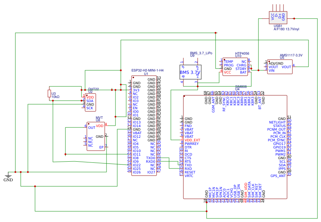Click the 'A/F180 13.7Vinyl' part label
The width and height of the screenshot is (321, 222).
[286, 29]
